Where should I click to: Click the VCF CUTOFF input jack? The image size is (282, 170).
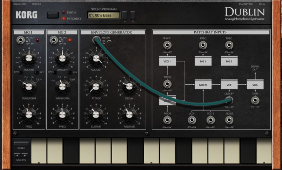[x=229, y=100]
